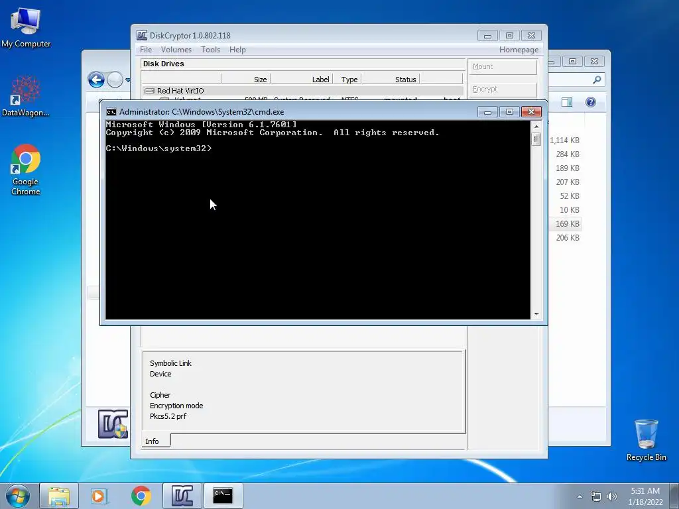Select the 207 KB file entry

coord(568,182)
